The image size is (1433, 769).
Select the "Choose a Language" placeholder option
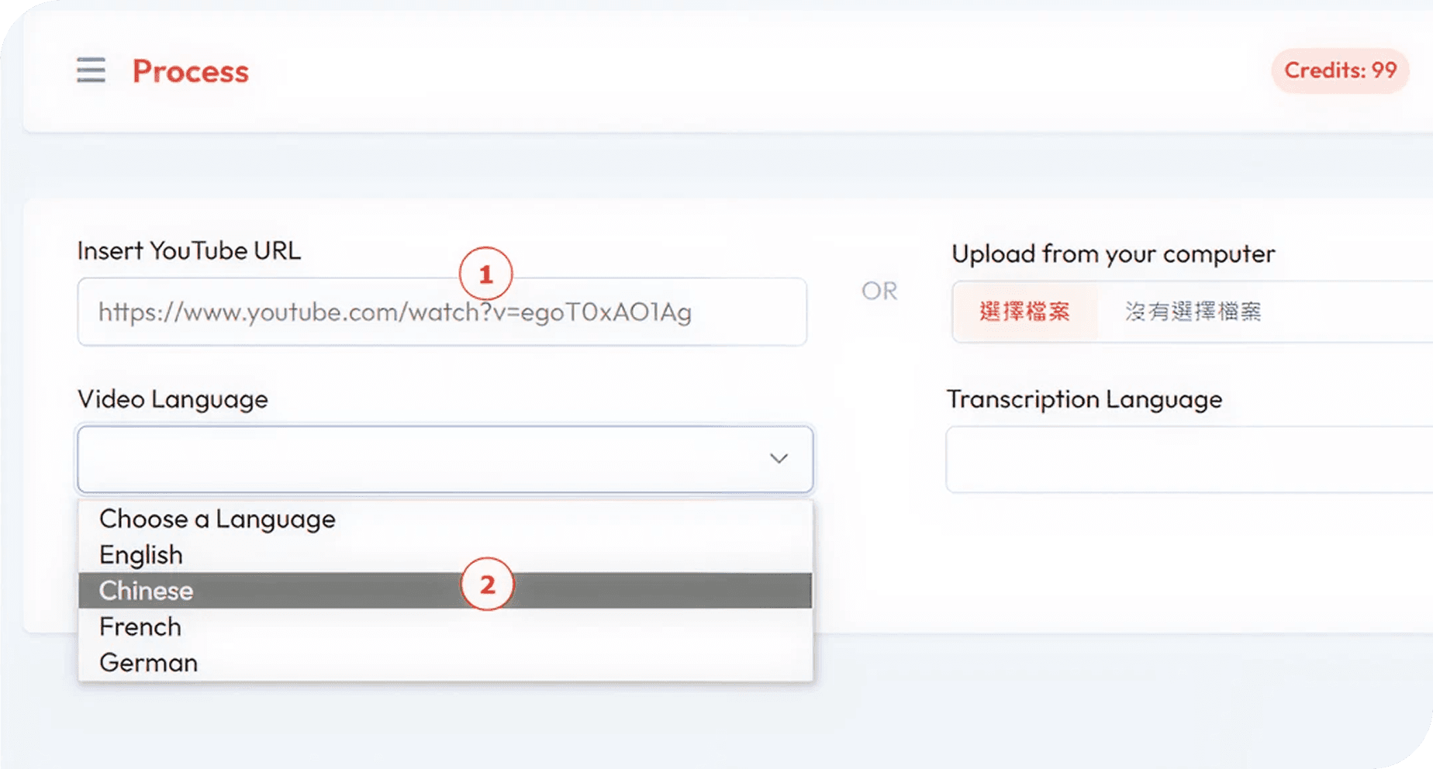[x=217, y=519]
